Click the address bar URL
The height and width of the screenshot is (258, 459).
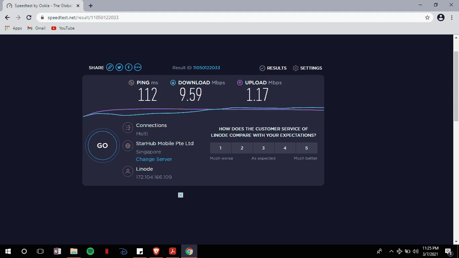pos(83,17)
